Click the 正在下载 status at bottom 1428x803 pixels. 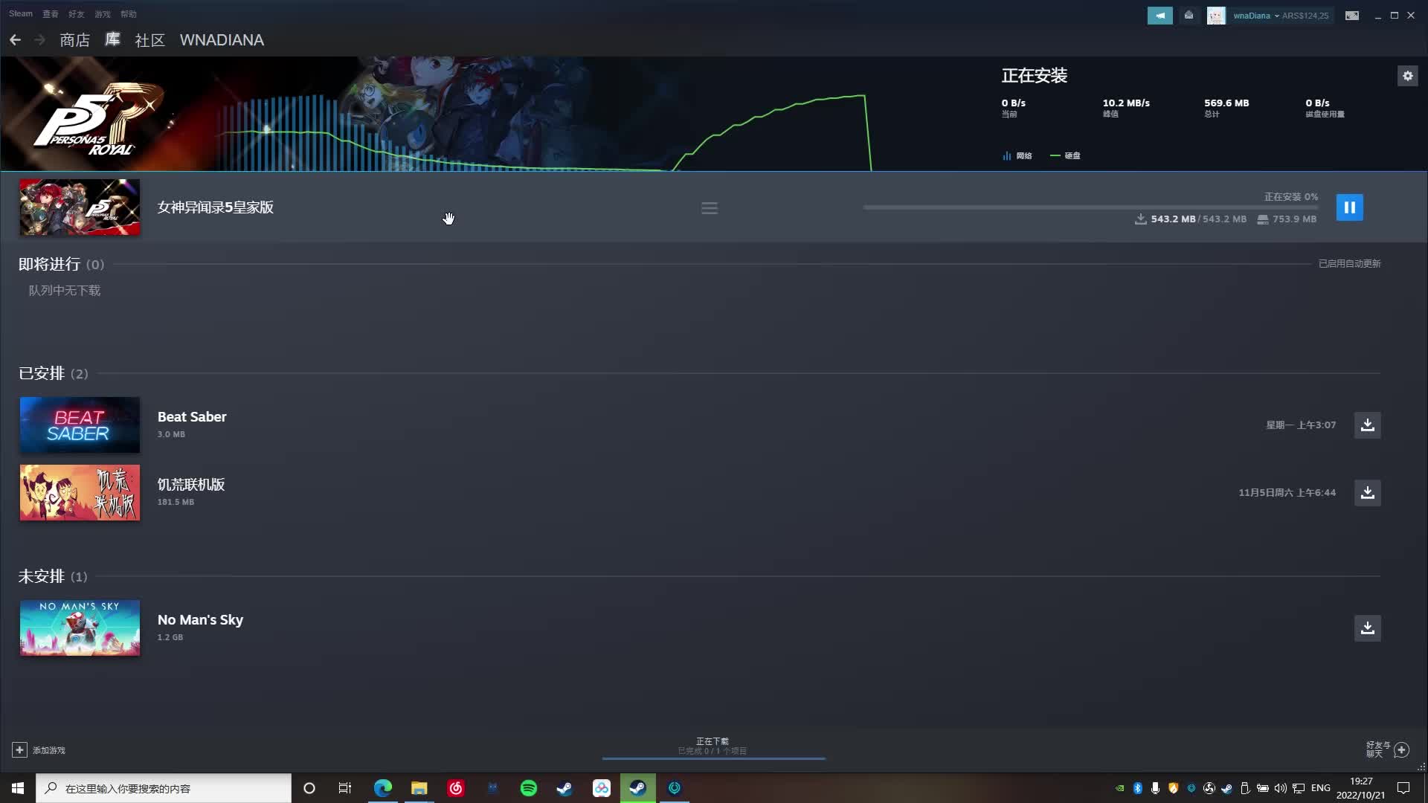(x=713, y=741)
